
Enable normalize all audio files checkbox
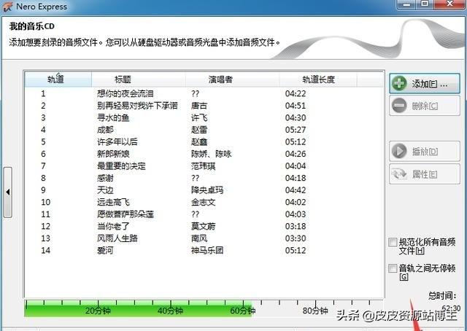(x=393, y=242)
